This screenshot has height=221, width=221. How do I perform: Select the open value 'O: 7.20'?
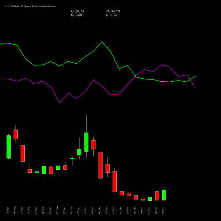pyautogui.click(x=76, y=15)
